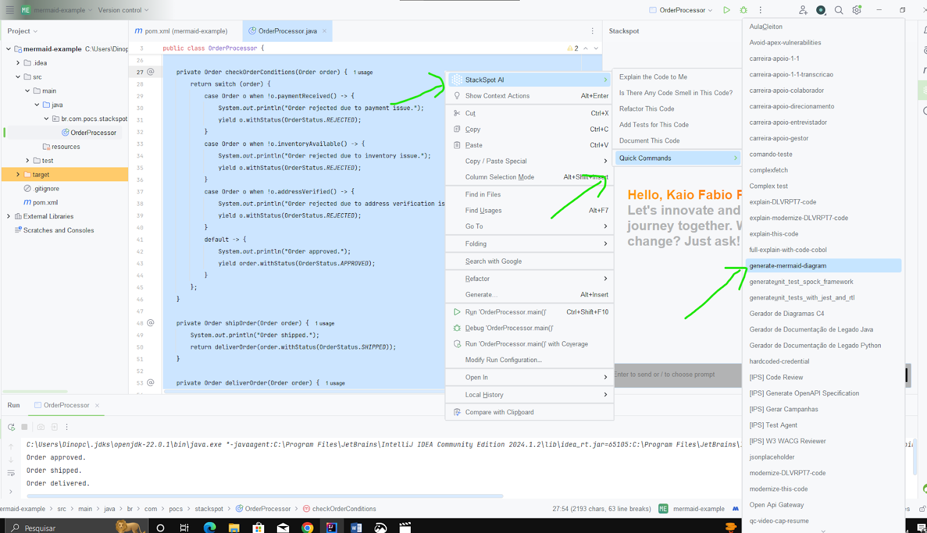Collapse the mermaid-example root folder
The width and height of the screenshot is (927, 533).
[9, 49]
